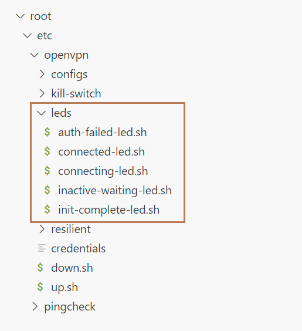Viewport: 302px width, 331px height.
Task: Expand the kill-switch folder chevron
Action: tap(42, 93)
